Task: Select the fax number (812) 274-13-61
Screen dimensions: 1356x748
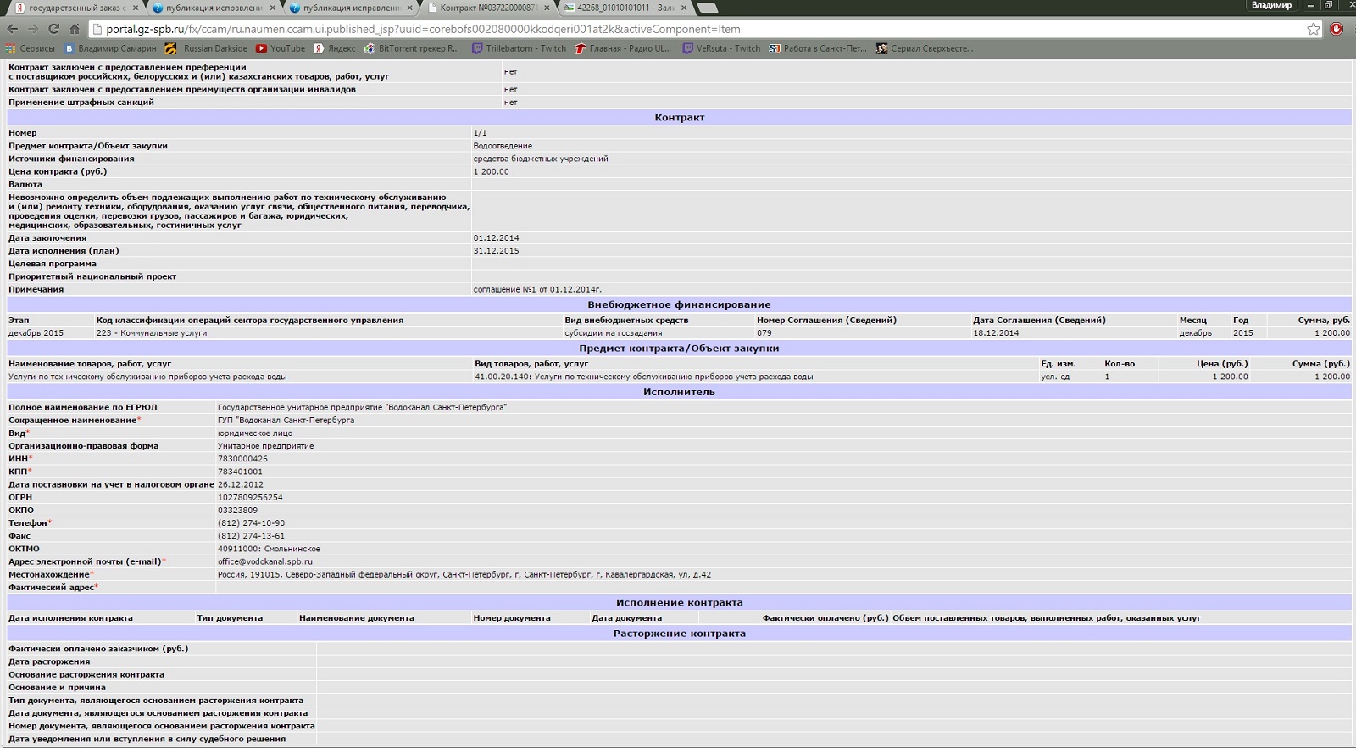Action: tap(251, 536)
